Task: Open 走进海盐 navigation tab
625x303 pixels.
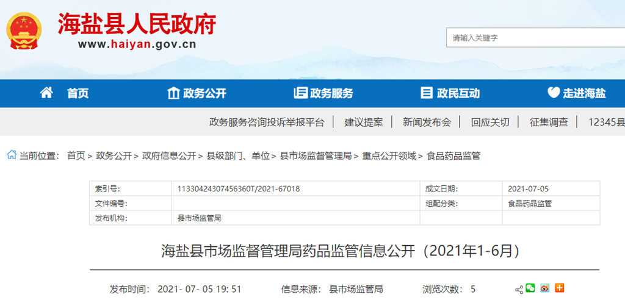Action: pyautogui.click(x=584, y=93)
